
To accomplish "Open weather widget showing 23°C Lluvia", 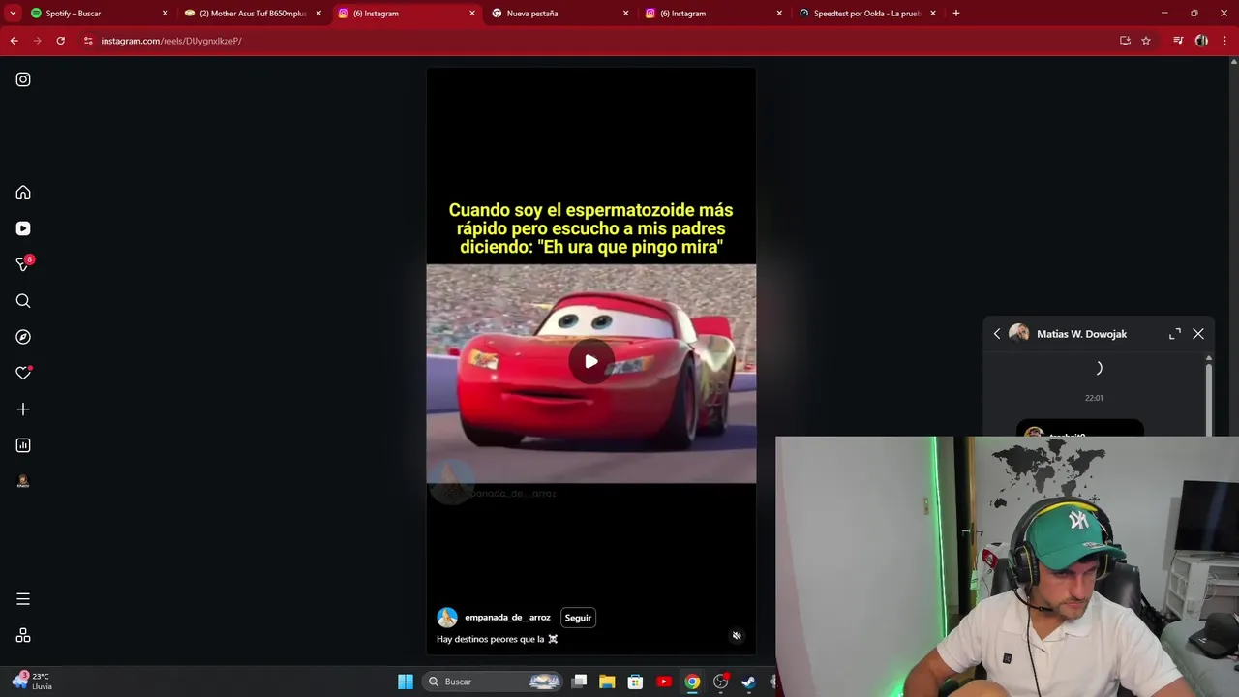I will click(x=33, y=682).
